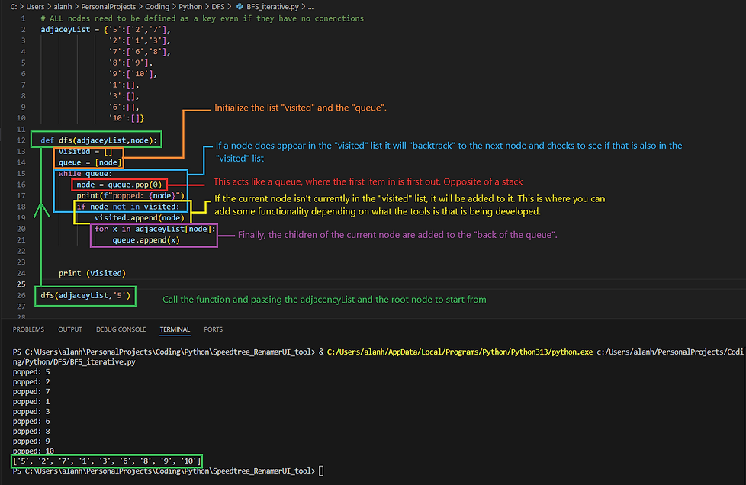Click terminal output 'popped: 7'
The height and width of the screenshot is (485, 746).
coord(31,392)
